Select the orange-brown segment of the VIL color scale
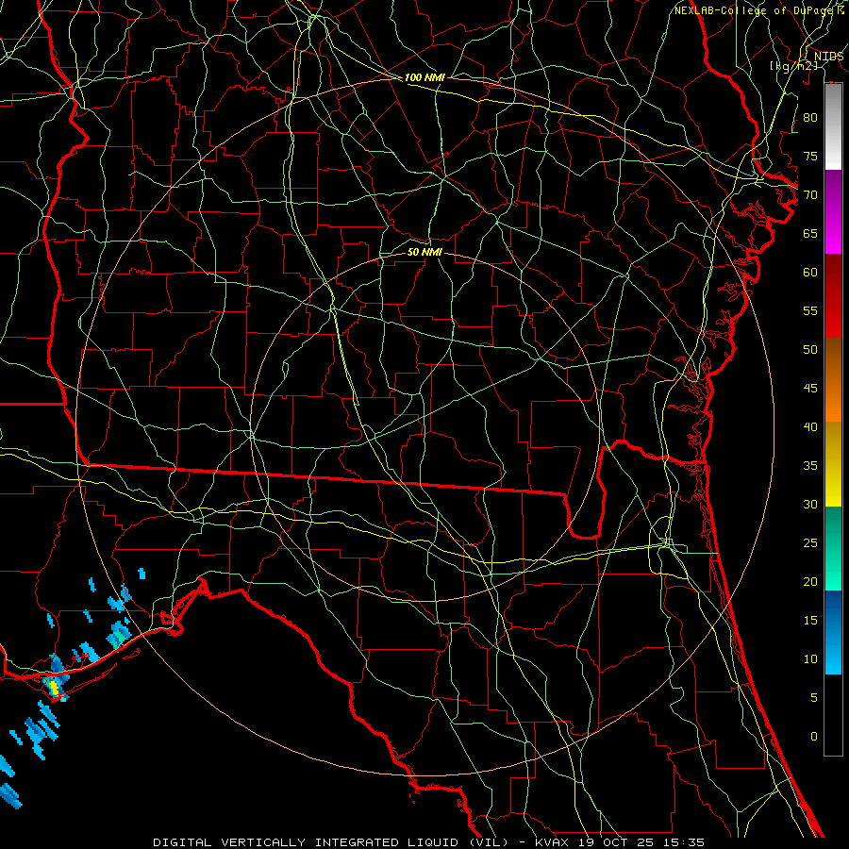 coord(833,379)
